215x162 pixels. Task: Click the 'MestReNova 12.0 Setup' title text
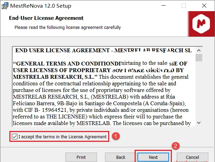click(41, 6)
